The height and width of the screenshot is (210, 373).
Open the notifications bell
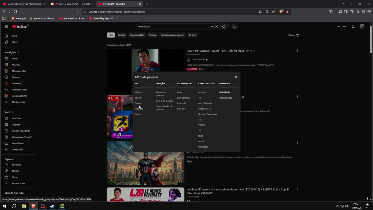pos(353,27)
